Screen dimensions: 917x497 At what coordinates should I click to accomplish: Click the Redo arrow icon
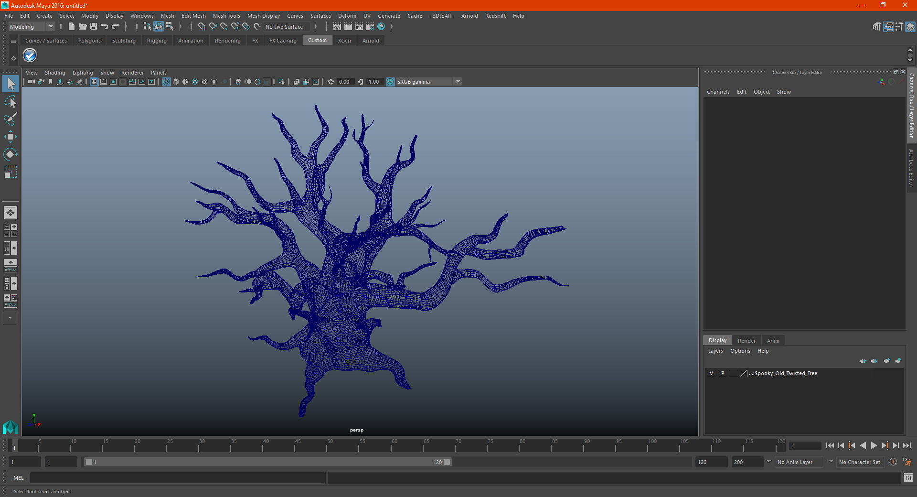(x=116, y=27)
